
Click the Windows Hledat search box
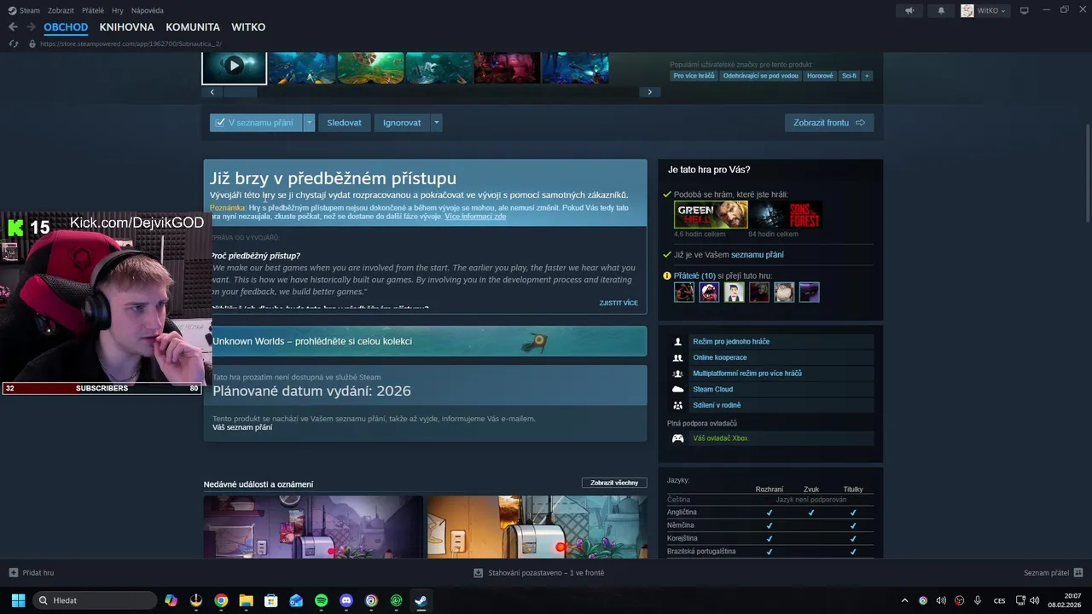tap(94, 600)
